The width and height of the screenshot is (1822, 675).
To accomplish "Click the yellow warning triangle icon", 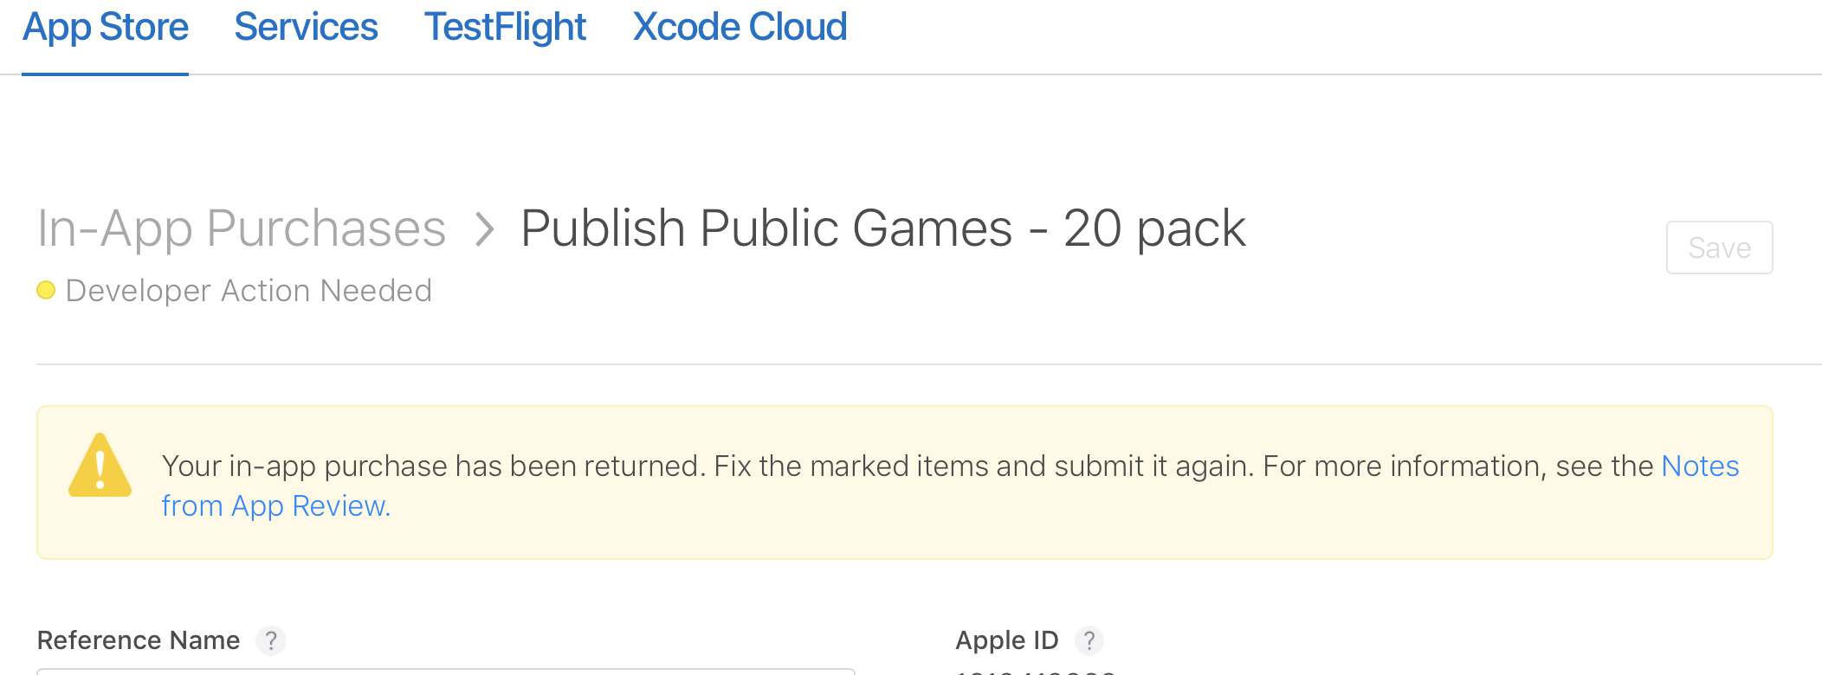I will [100, 466].
